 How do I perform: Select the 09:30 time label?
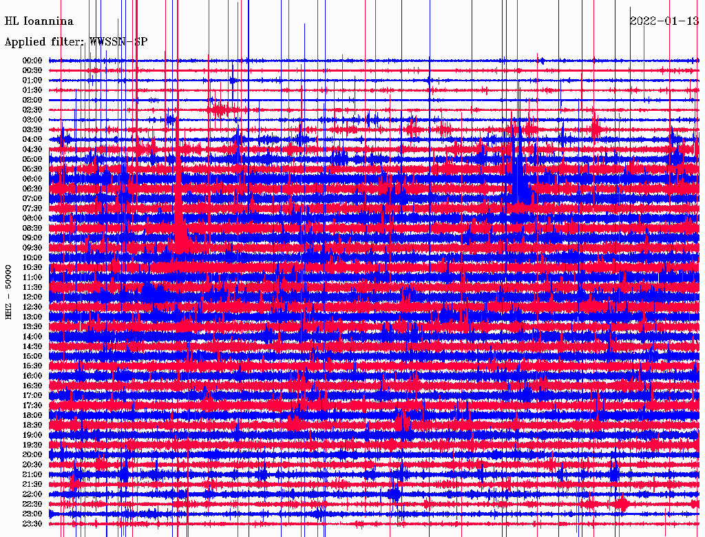(x=32, y=249)
